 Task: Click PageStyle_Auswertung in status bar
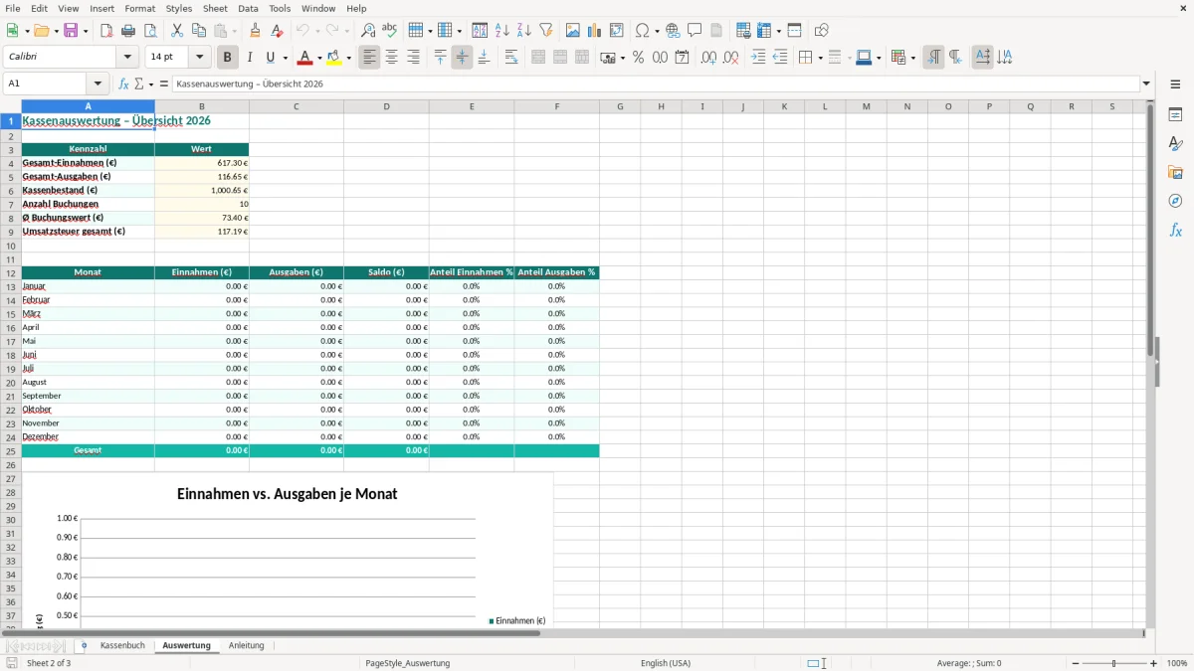click(x=408, y=663)
